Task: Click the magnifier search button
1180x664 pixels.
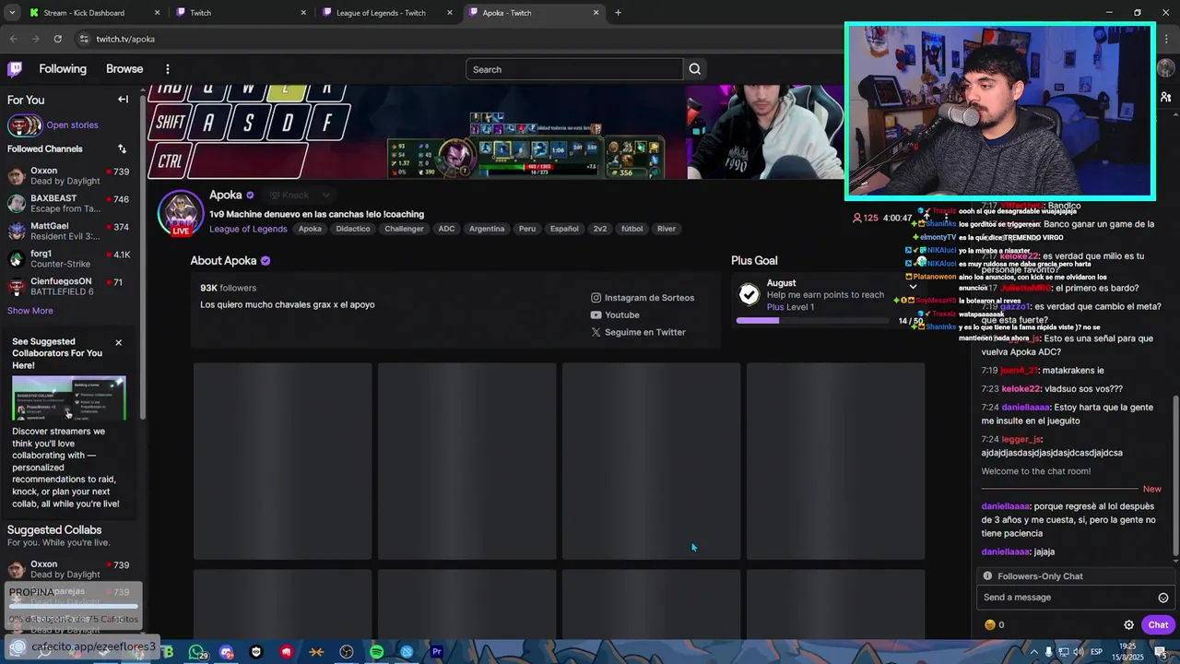Action: [x=695, y=69]
